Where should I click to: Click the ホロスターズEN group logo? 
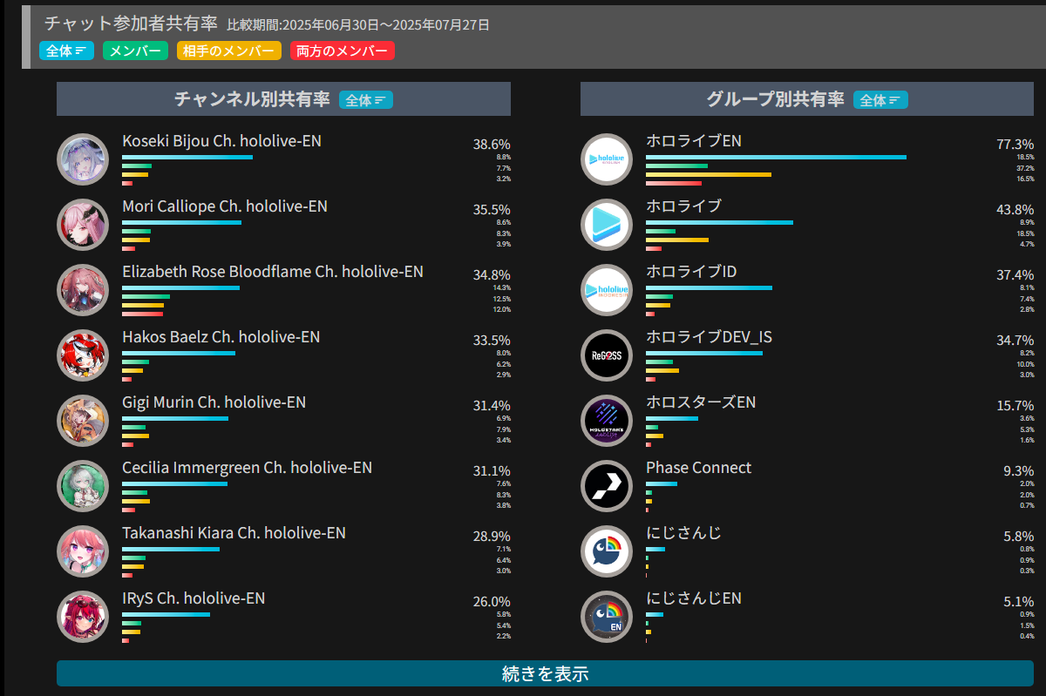pos(606,420)
